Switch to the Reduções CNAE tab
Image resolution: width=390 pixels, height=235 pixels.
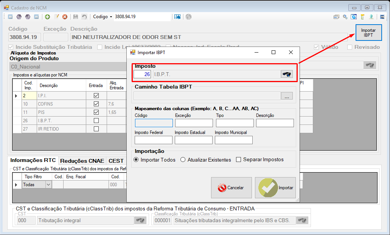coord(82,161)
